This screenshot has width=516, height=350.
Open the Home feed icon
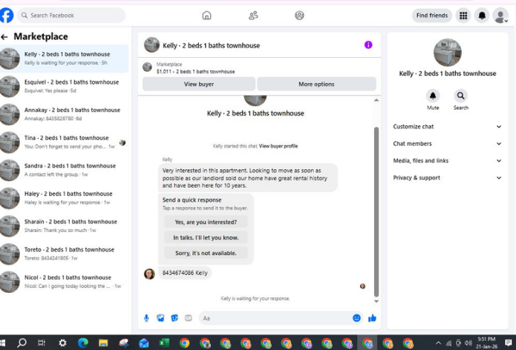pos(206,15)
